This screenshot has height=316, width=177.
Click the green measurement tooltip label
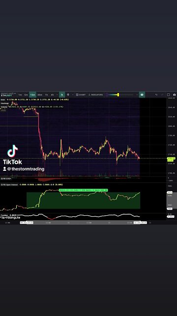click(x=83, y=190)
